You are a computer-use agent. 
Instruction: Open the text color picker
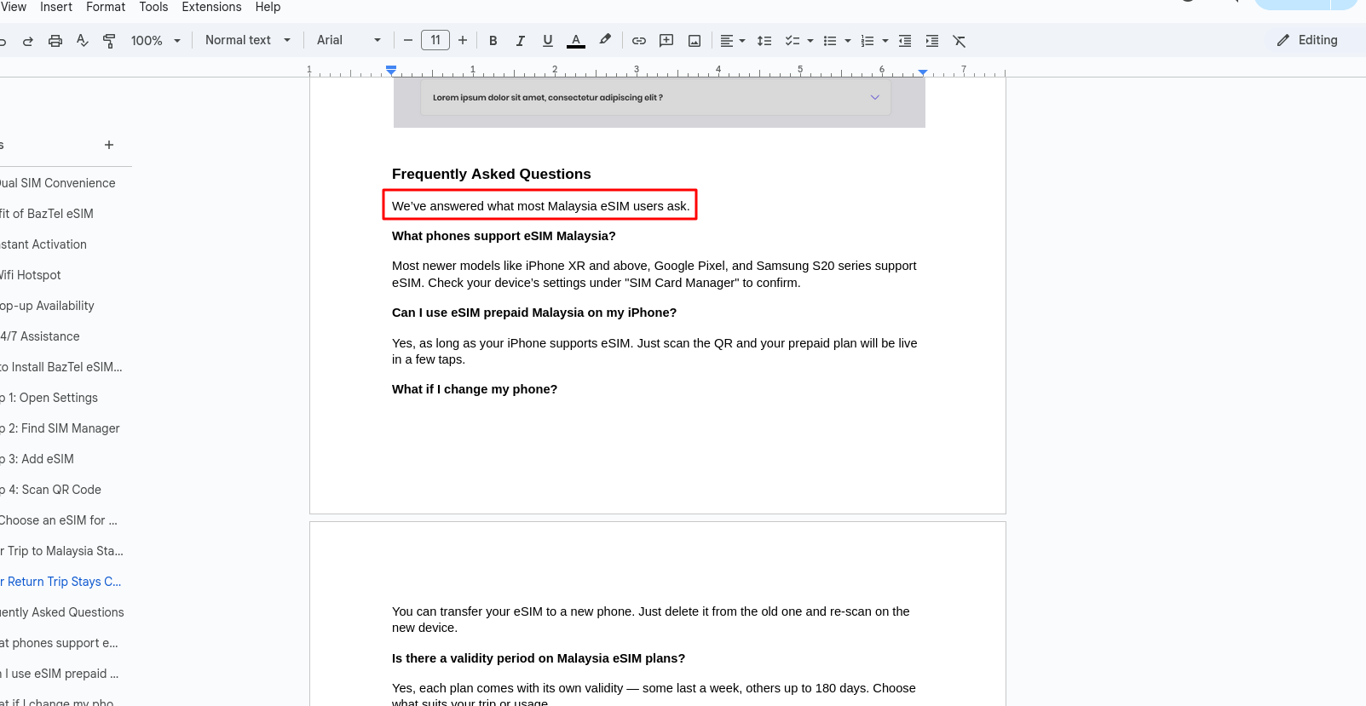tap(576, 41)
